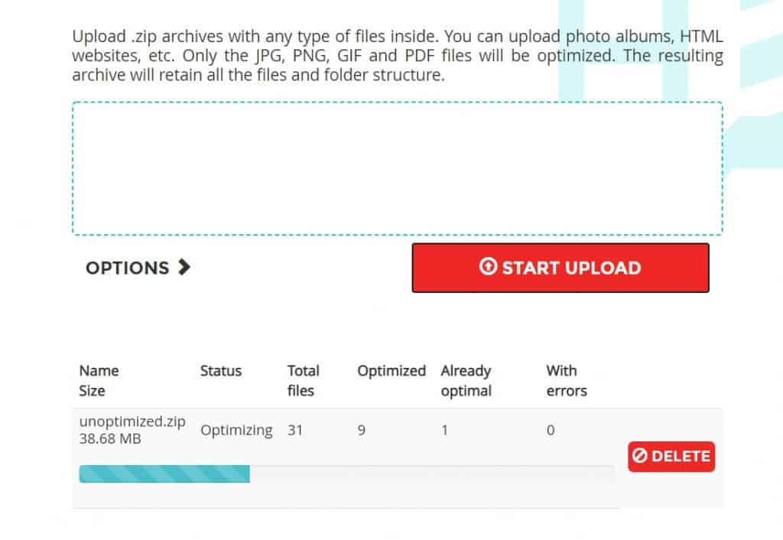Screen dimensions: 783x540
Task: Open the OPTIONS label
Action: click(127, 268)
